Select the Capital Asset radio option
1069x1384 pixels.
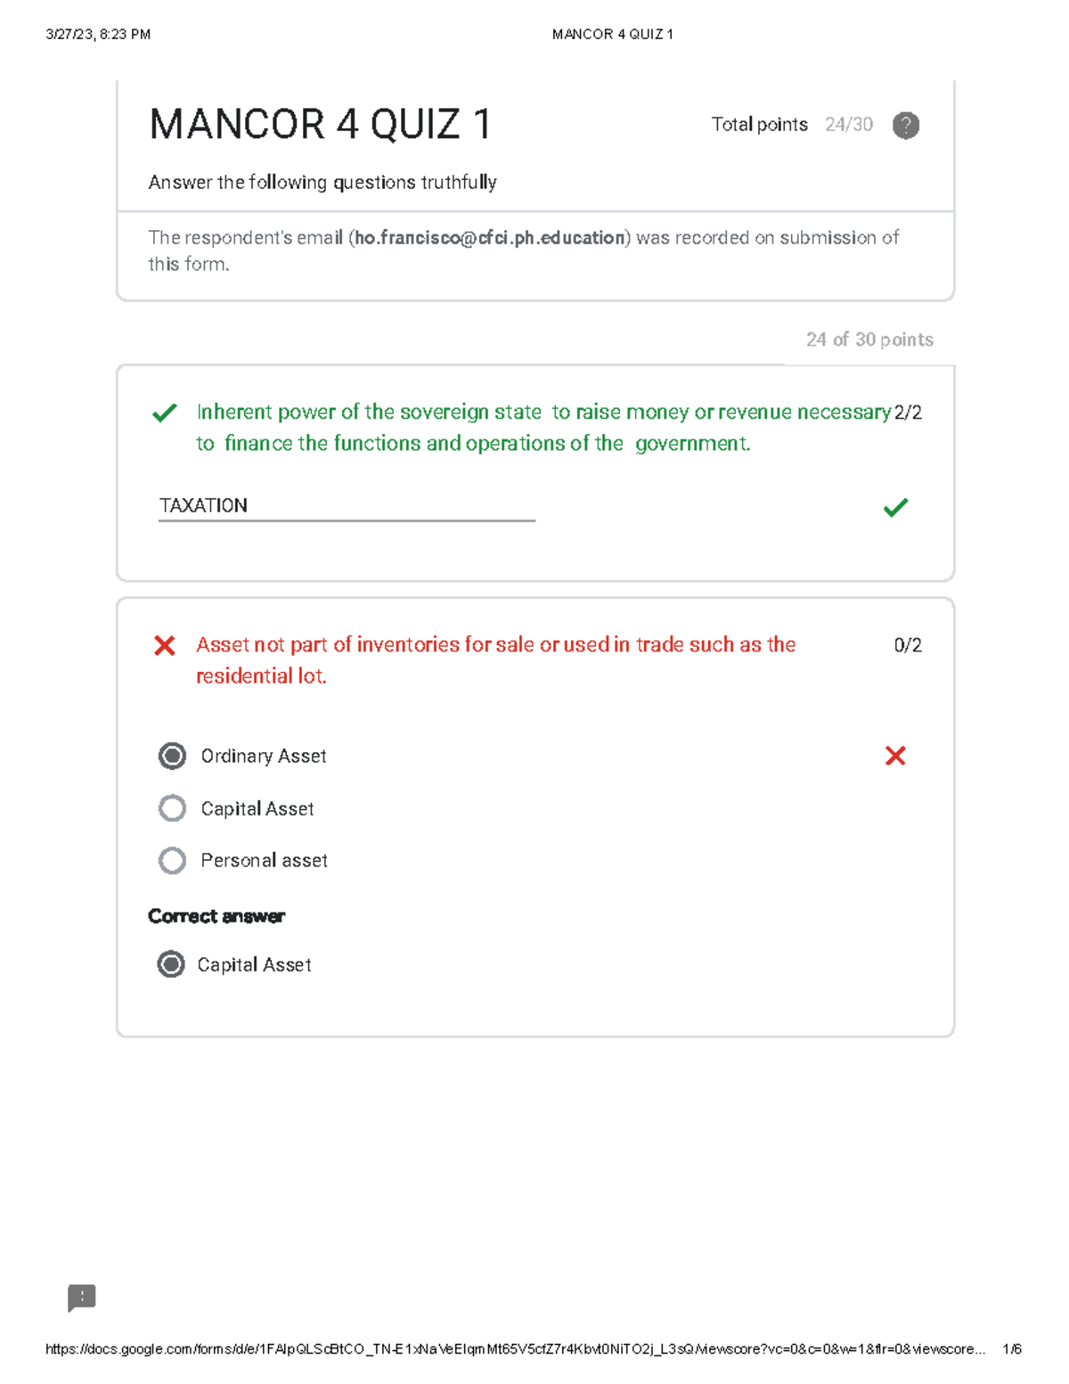(x=172, y=808)
